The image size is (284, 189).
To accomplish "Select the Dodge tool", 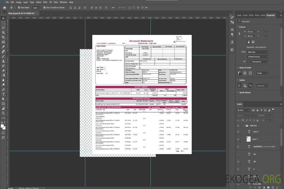I will (3, 85).
